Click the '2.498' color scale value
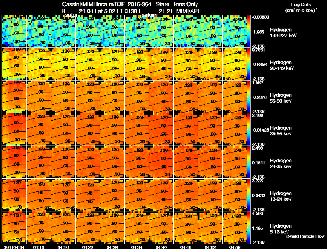 pos(258,148)
